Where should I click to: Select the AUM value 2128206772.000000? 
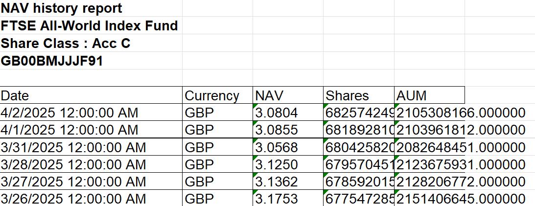(429, 182)
